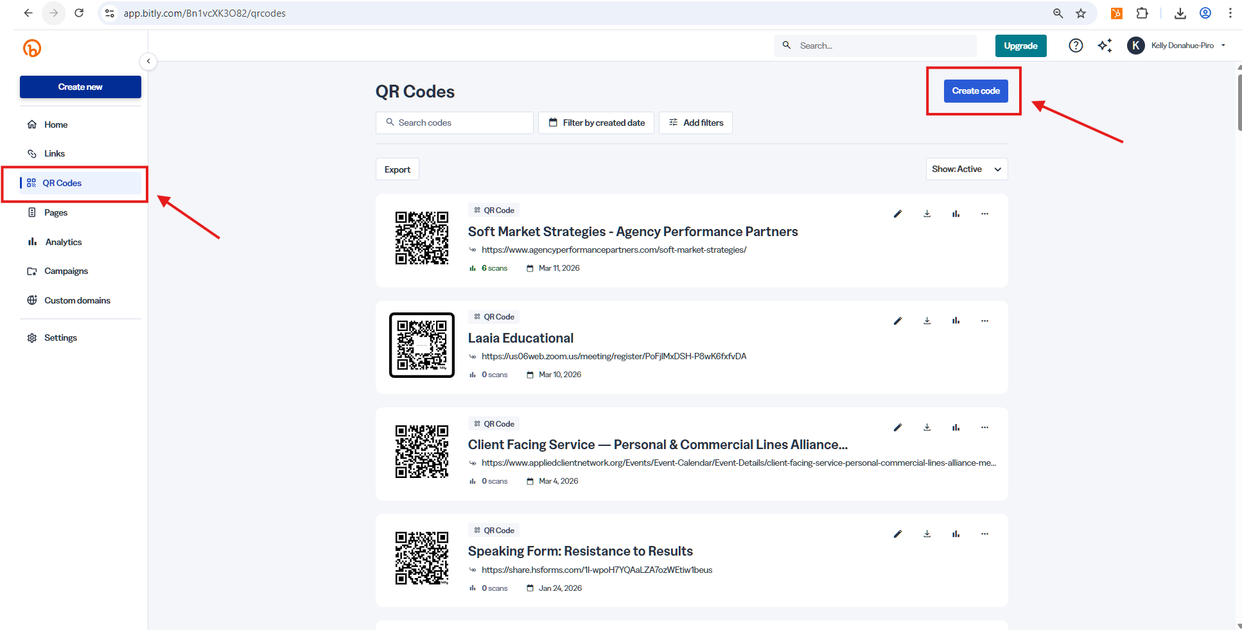Download the Laaia Educational QR code
This screenshot has height=630, width=1242.
(x=927, y=321)
